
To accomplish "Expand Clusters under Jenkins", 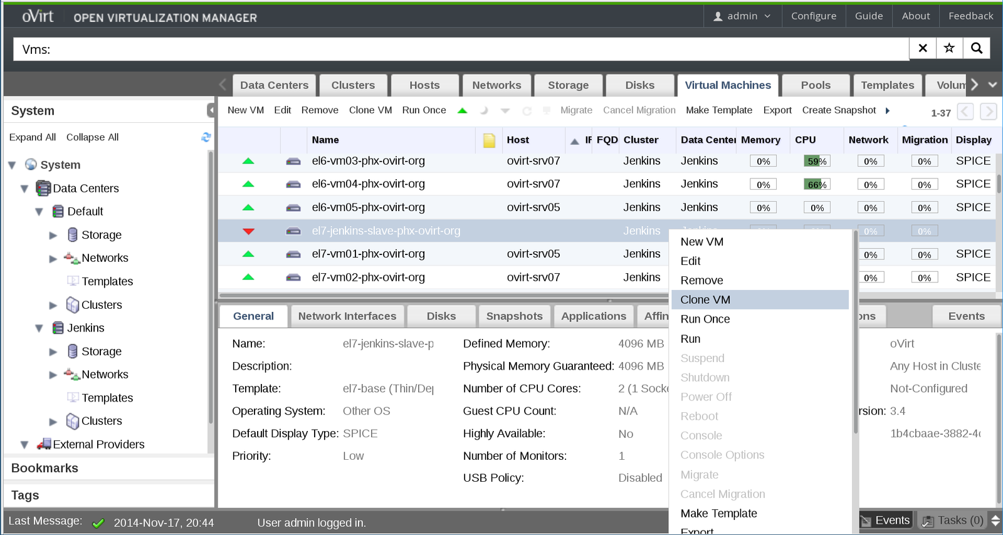I will [x=53, y=422].
